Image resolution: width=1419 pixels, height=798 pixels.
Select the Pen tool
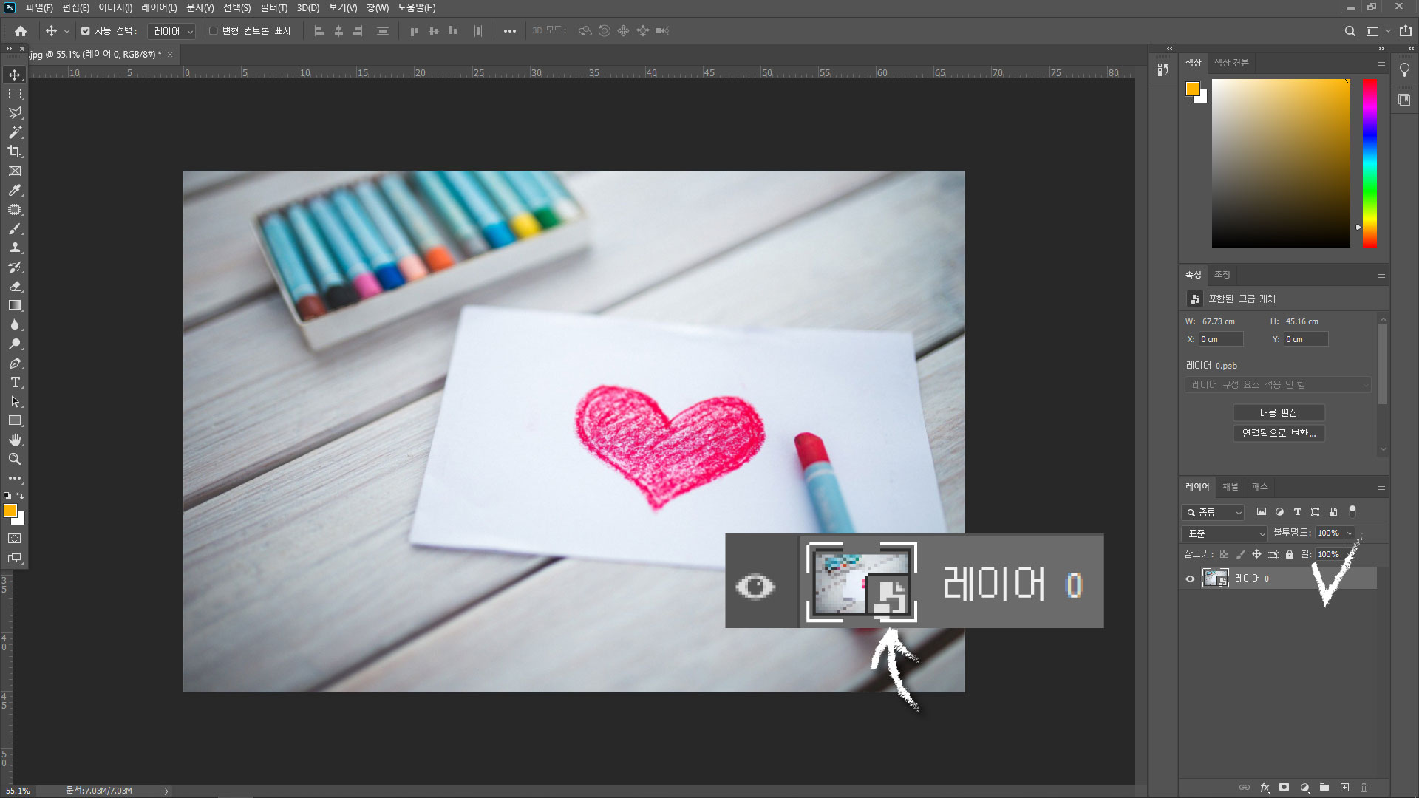click(15, 363)
